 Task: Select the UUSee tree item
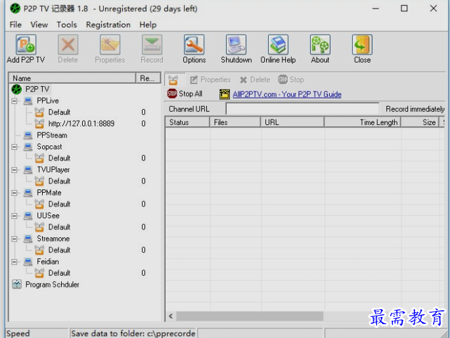tap(48, 216)
